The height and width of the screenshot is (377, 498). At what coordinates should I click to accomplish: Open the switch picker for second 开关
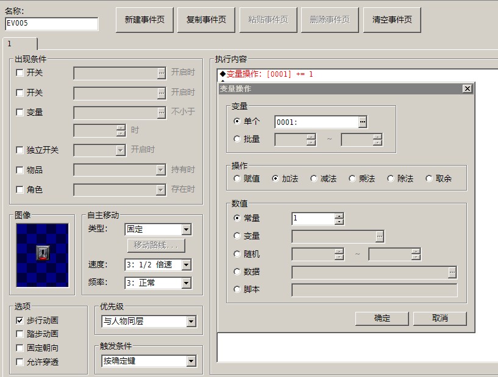click(162, 93)
